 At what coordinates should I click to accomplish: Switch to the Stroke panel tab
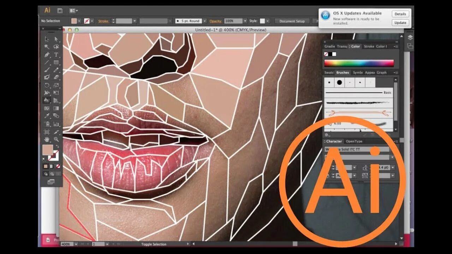point(369,46)
